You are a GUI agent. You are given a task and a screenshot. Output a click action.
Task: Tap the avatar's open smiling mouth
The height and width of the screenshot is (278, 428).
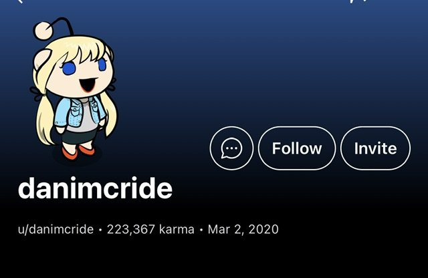(89, 85)
